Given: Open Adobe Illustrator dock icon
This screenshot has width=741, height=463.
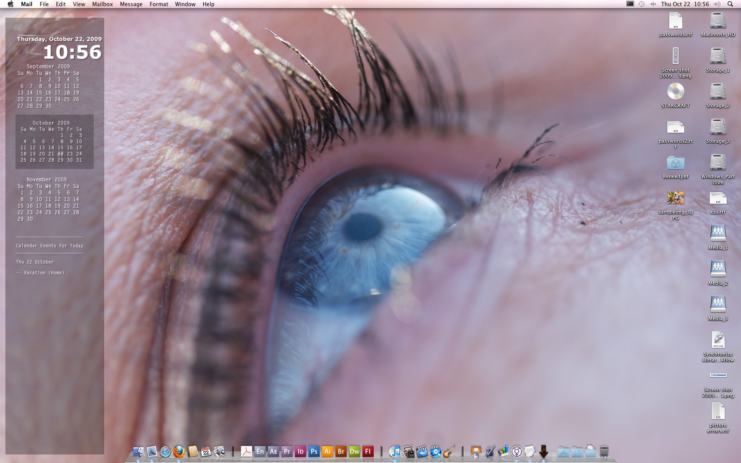Looking at the screenshot, I should coord(327,451).
